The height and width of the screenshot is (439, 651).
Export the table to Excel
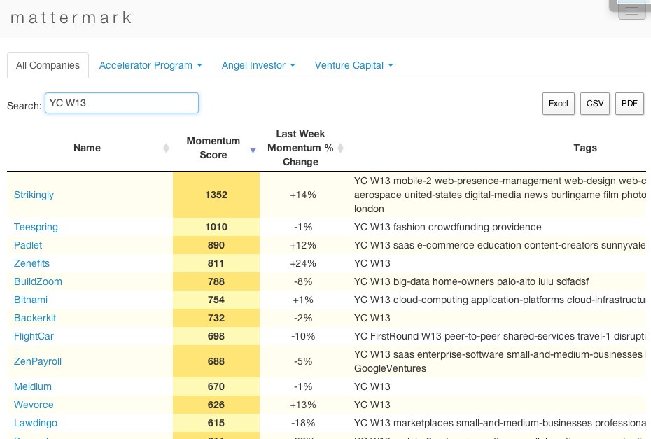[558, 104]
